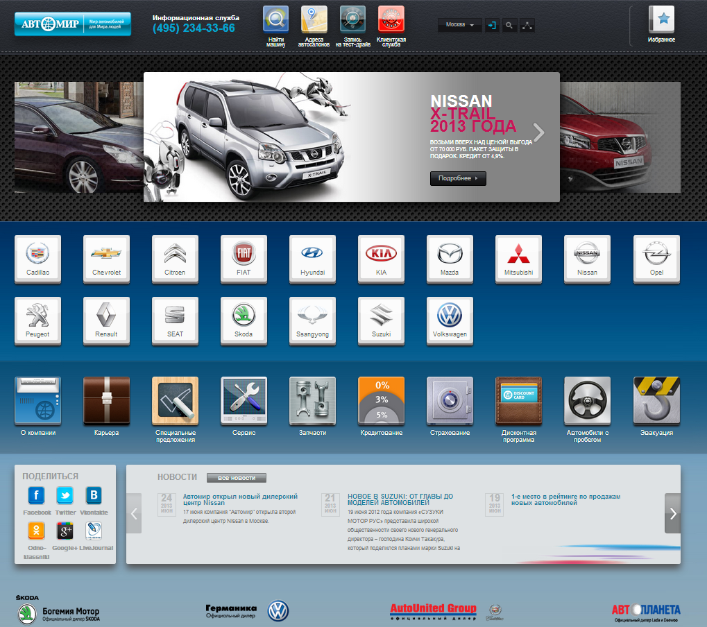Click the Автомир logo
Screen dimensions: 707x627
[73, 24]
